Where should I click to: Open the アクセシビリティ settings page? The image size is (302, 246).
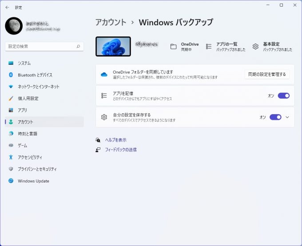(x=44, y=157)
